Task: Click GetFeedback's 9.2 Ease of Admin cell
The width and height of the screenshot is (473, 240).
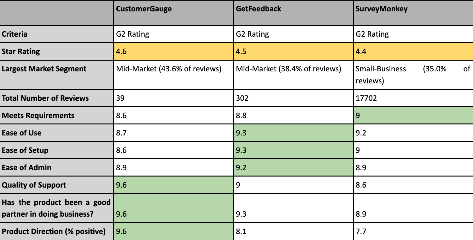Action: point(293,168)
